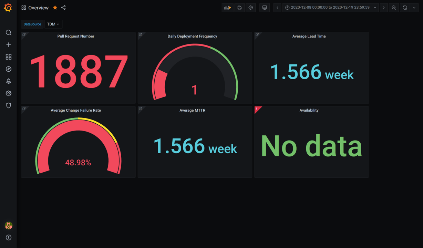Click the Grafana logo home icon

8,7
